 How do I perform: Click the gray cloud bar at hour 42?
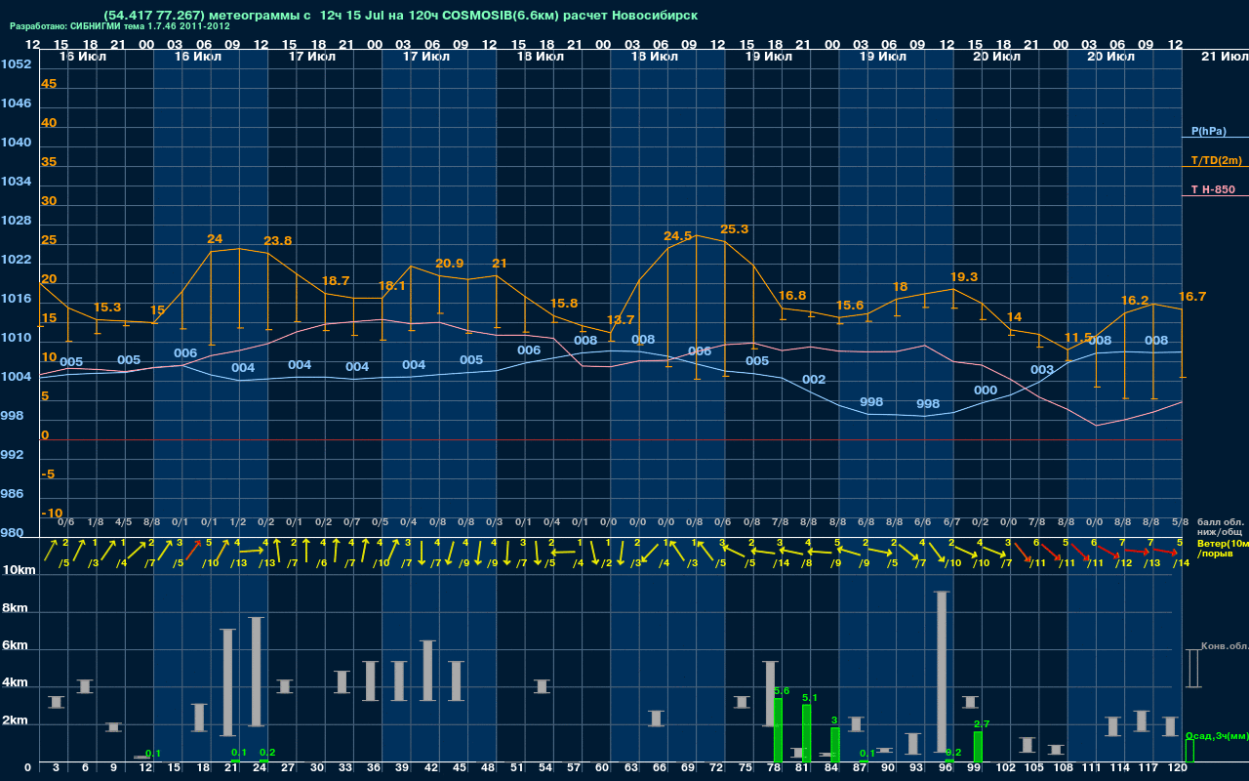427,671
